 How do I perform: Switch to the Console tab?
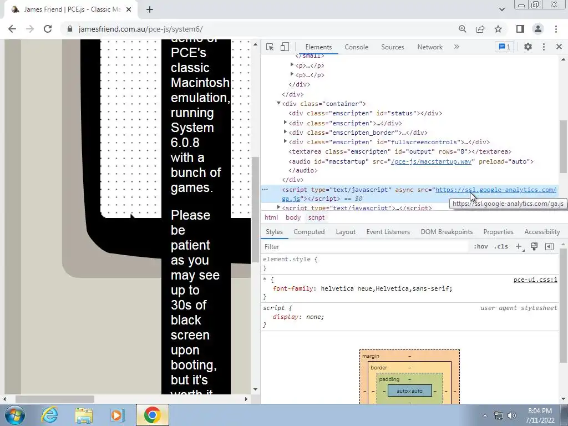tap(357, 47)
